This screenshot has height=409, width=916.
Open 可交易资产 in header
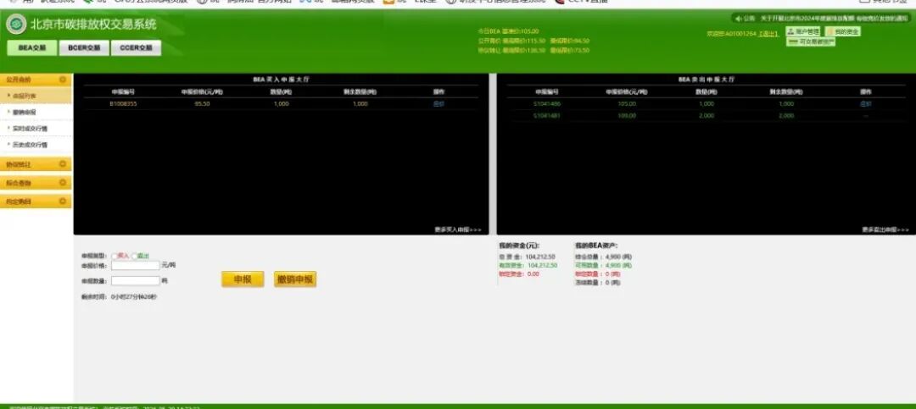click(810, 42)
